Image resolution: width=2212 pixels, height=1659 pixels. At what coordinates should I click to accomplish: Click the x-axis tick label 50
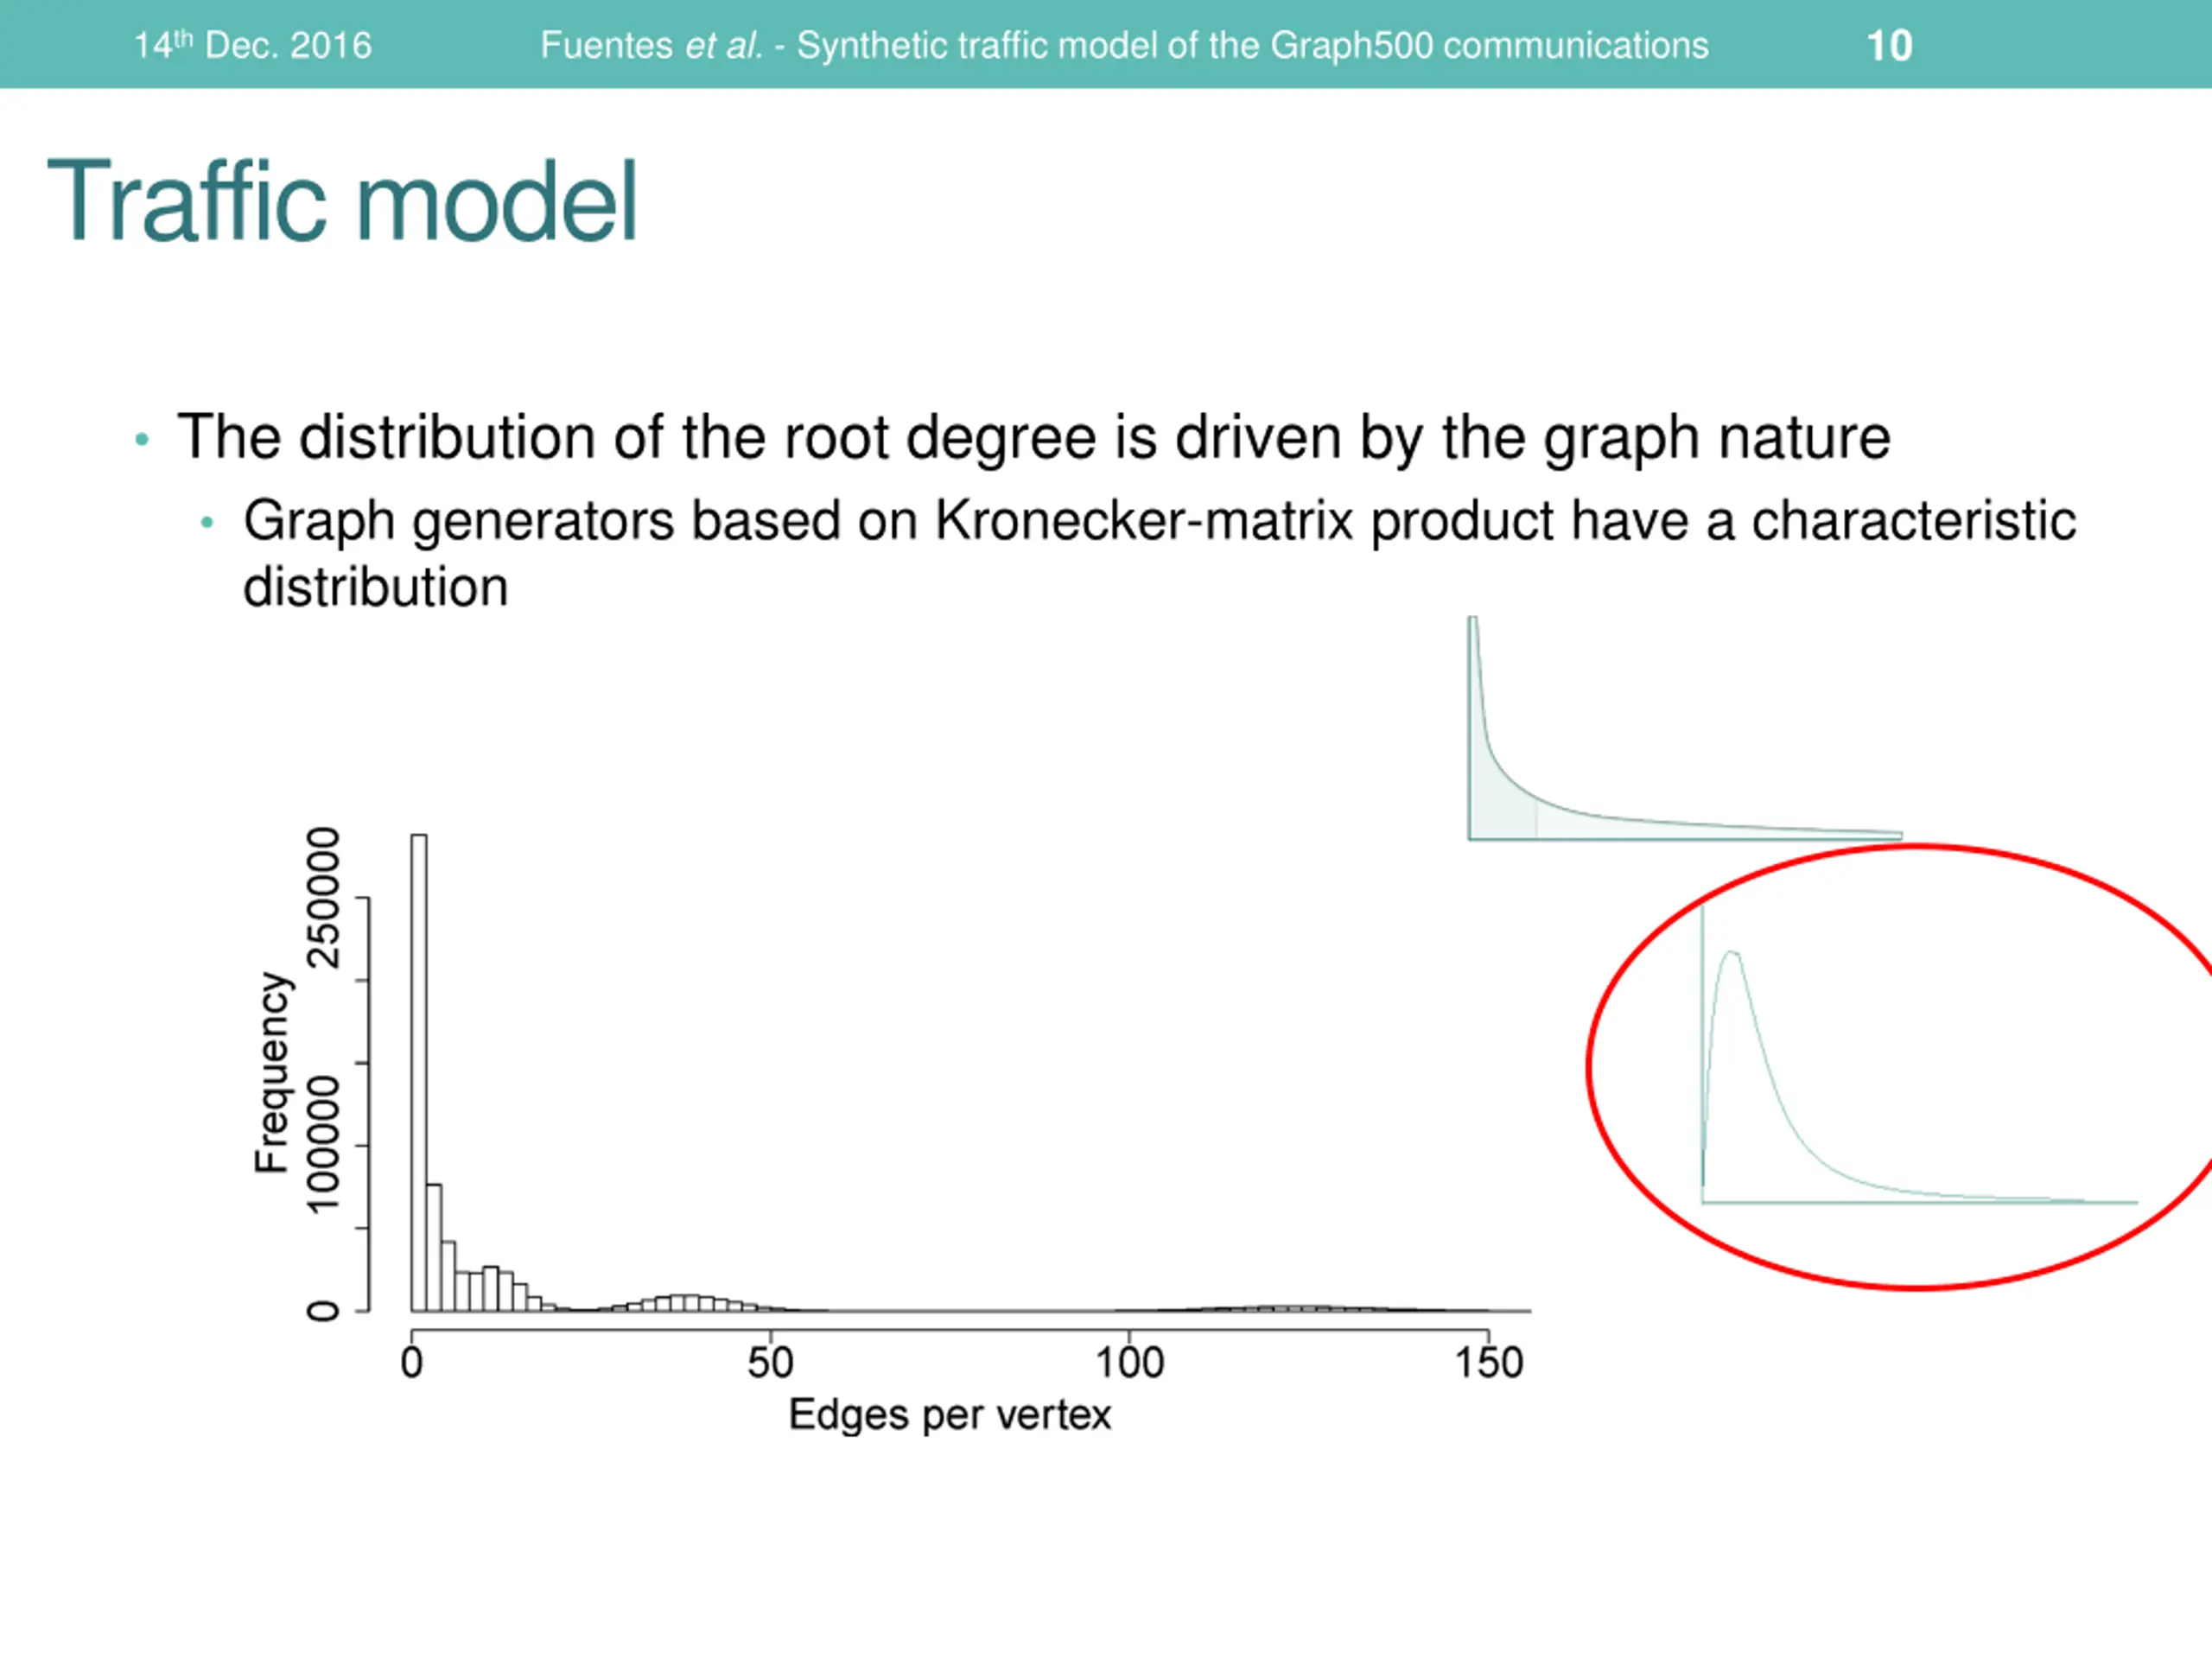coord(770,1363)
